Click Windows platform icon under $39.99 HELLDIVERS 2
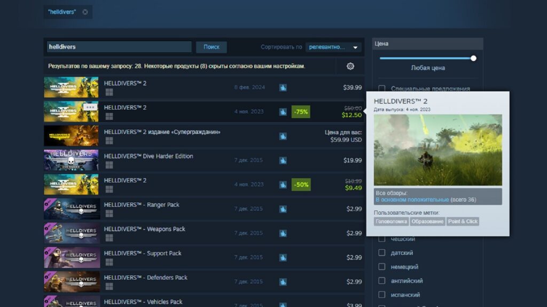The width and height of the screenshot is (547, 307). pyautogui.click(x=109, y=92)
